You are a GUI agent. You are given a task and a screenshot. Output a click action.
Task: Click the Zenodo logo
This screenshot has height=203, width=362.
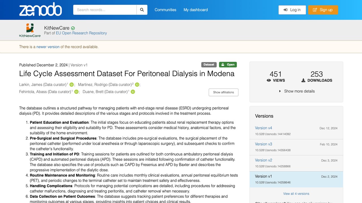(40, 9)
